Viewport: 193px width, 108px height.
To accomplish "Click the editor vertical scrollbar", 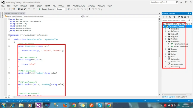I will (159, 57).
